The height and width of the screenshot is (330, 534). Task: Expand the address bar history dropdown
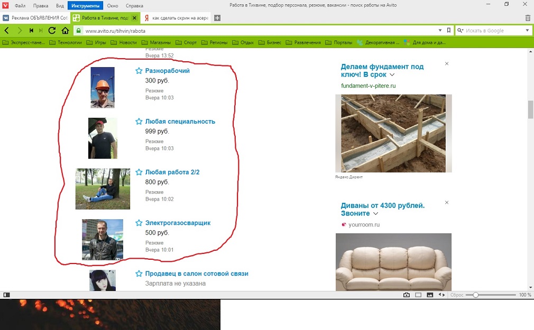pos(440,31)
